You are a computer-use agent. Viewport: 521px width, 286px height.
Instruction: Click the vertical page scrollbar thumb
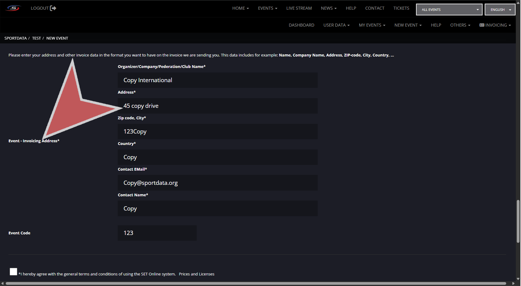coord(518,221)
